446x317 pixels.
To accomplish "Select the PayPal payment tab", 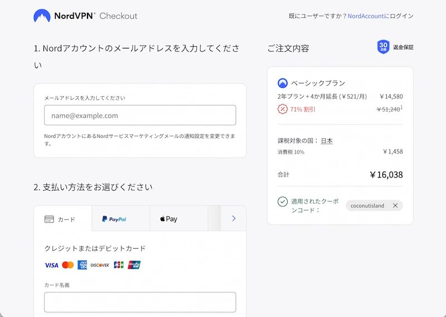I will pos(121,219).
